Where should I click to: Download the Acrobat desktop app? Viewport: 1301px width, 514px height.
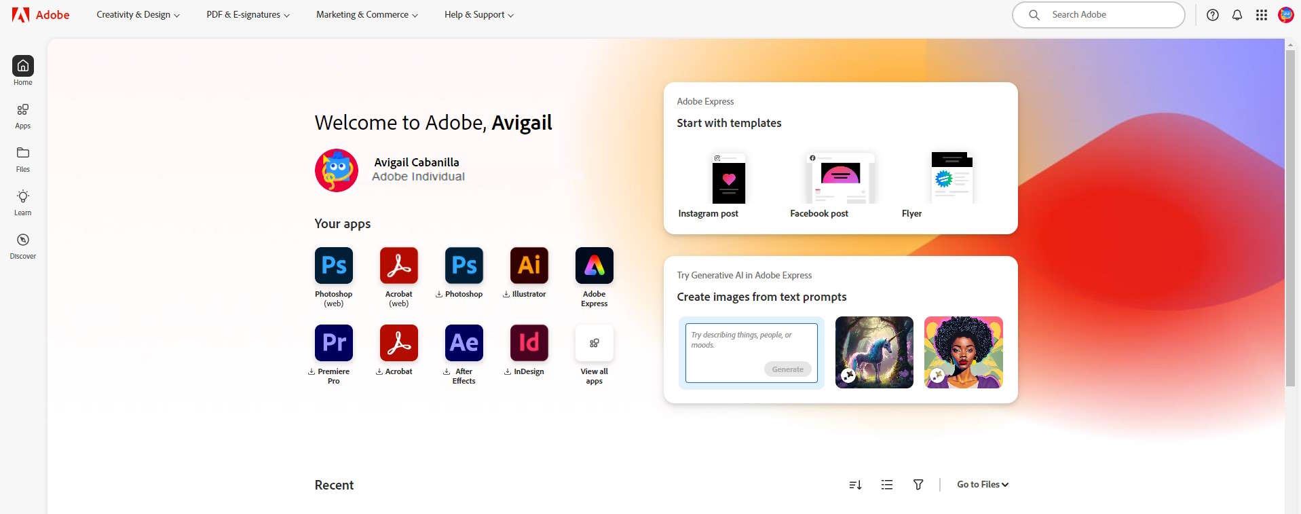pyautogui.click(x=399, y=343)
